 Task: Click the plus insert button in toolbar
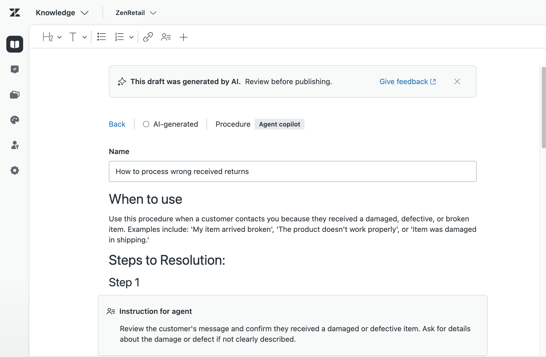click(x=183, y=37)
